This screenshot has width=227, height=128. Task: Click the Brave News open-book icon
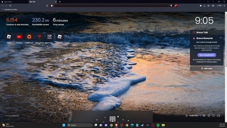[112, 119]
